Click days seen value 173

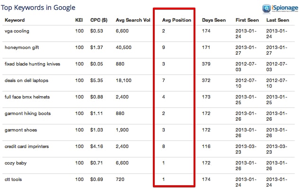tap(206, 97)
